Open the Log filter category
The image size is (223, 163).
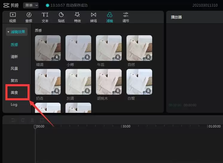pos(14,104)
